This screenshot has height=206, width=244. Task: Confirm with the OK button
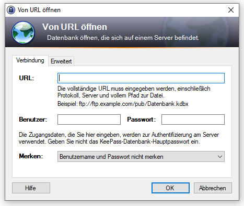[170, 188]
